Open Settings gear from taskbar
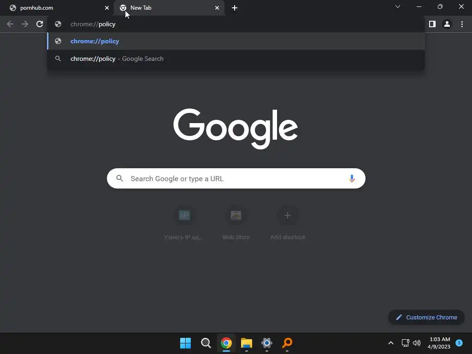Image resolution: width=472 pixels, height=354 pixels. point(267,343)
